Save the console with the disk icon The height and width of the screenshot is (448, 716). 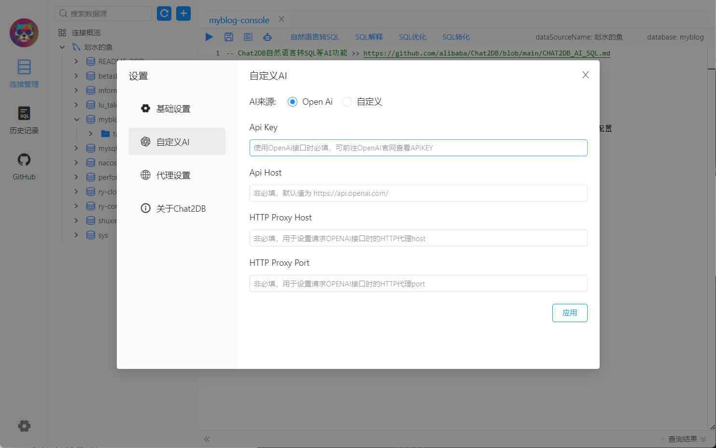tap(229, 37)
